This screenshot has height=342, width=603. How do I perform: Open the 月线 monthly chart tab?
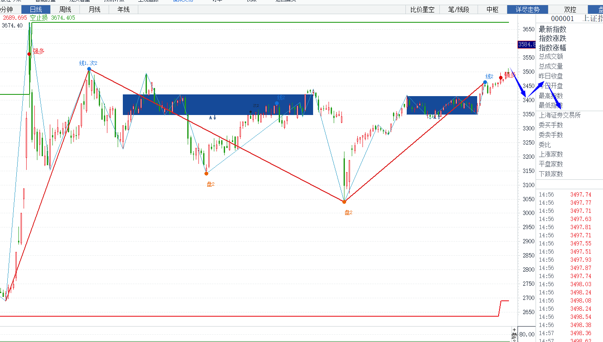94,9
